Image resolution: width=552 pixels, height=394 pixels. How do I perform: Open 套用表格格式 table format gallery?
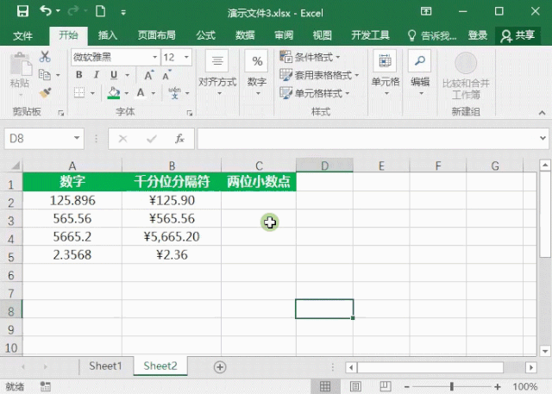click(x=319, y=75)
